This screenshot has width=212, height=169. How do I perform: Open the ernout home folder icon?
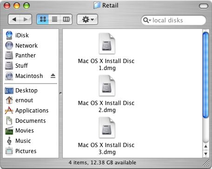[x=9, y=100]
